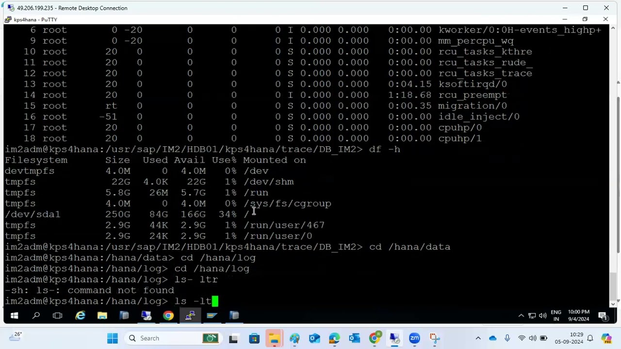This screenshot has height=349, width=621.
Task: Open Google Chrome on the remote taskbar
Action: point(168,316)
